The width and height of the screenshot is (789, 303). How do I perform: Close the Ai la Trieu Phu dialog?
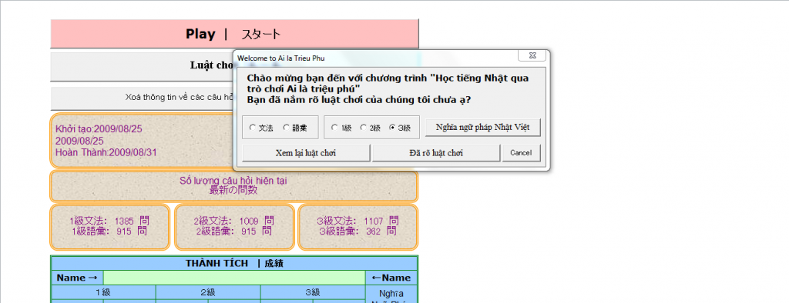(x=532, y=55)
